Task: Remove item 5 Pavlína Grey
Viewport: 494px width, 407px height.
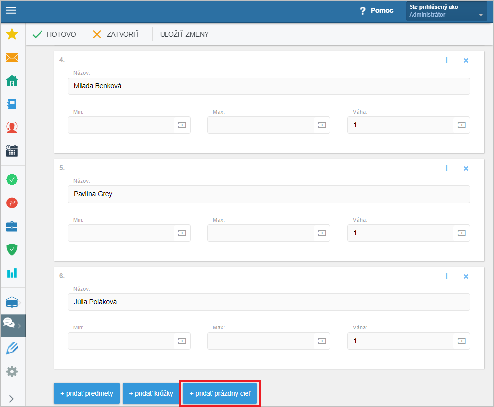Action: pyautogui.click(x=466, y=168)
